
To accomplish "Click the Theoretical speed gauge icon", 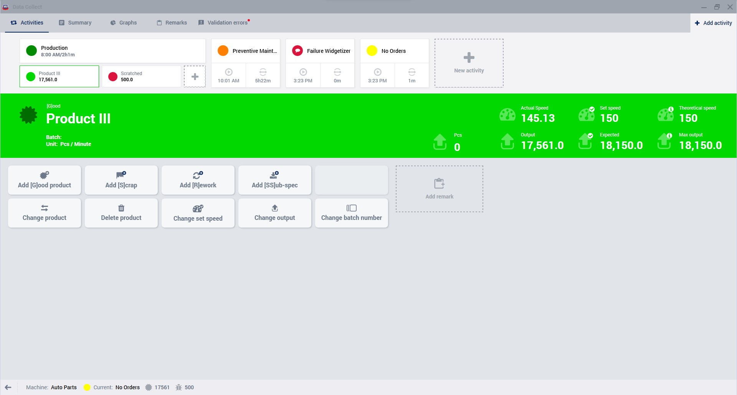I will [x=665, y=115].
